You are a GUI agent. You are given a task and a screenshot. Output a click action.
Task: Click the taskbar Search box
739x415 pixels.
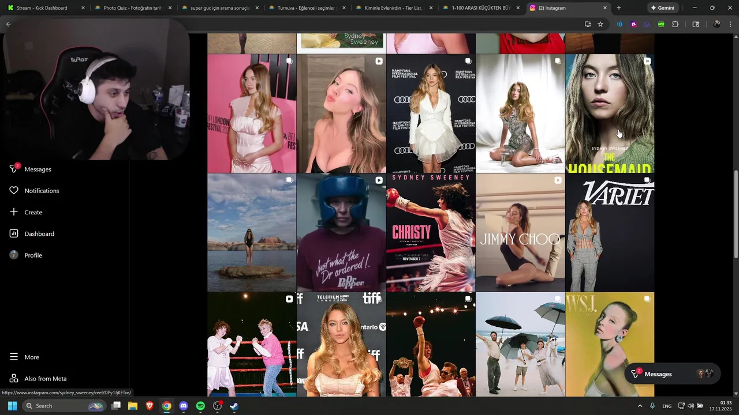point(64,406)
